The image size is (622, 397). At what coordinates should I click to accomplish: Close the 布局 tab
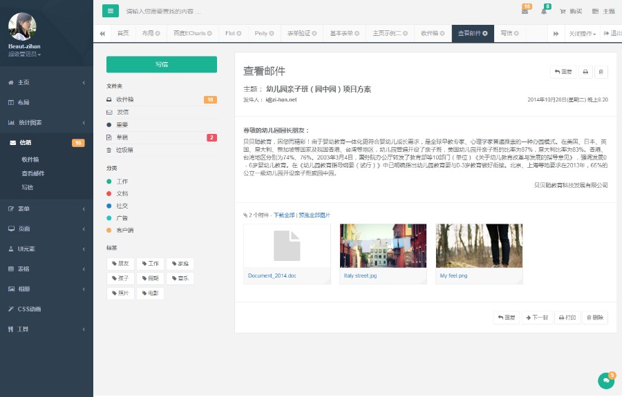158,34
